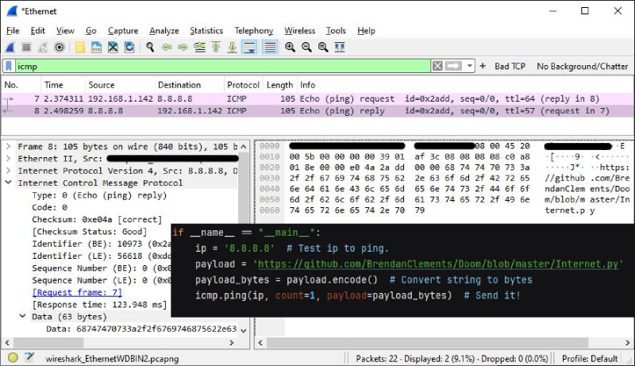Open the Analyze menu
The height and width of the screenshot is (366, 635).
coord(164,31)
